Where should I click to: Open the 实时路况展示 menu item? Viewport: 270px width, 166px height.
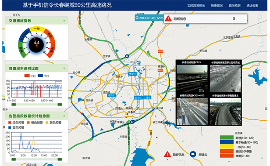[x=196, y=6]
